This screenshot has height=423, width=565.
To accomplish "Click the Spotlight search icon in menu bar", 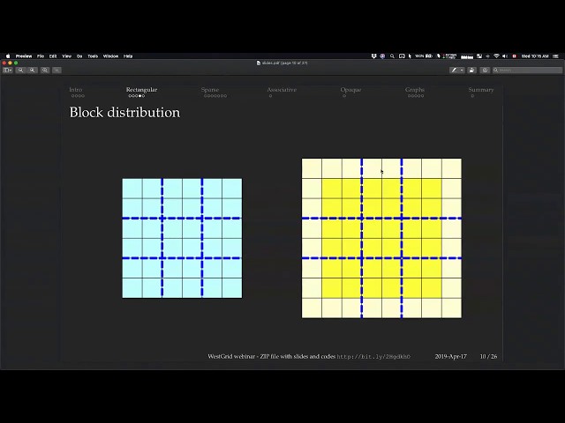I will pyautogui.click(x=392, y=56).
